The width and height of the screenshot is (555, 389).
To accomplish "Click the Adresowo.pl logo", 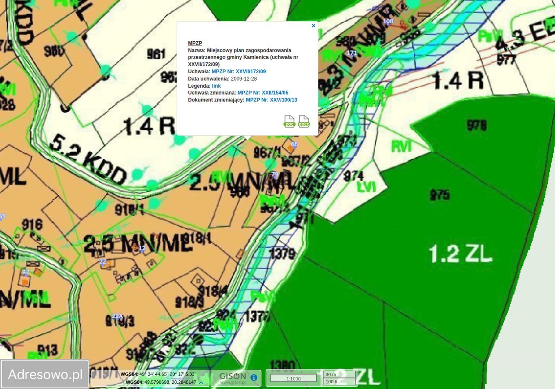I will click(x=45, y=374).
